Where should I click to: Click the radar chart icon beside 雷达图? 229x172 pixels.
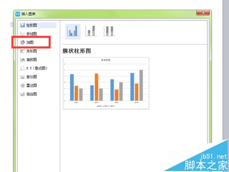[22, 85]
